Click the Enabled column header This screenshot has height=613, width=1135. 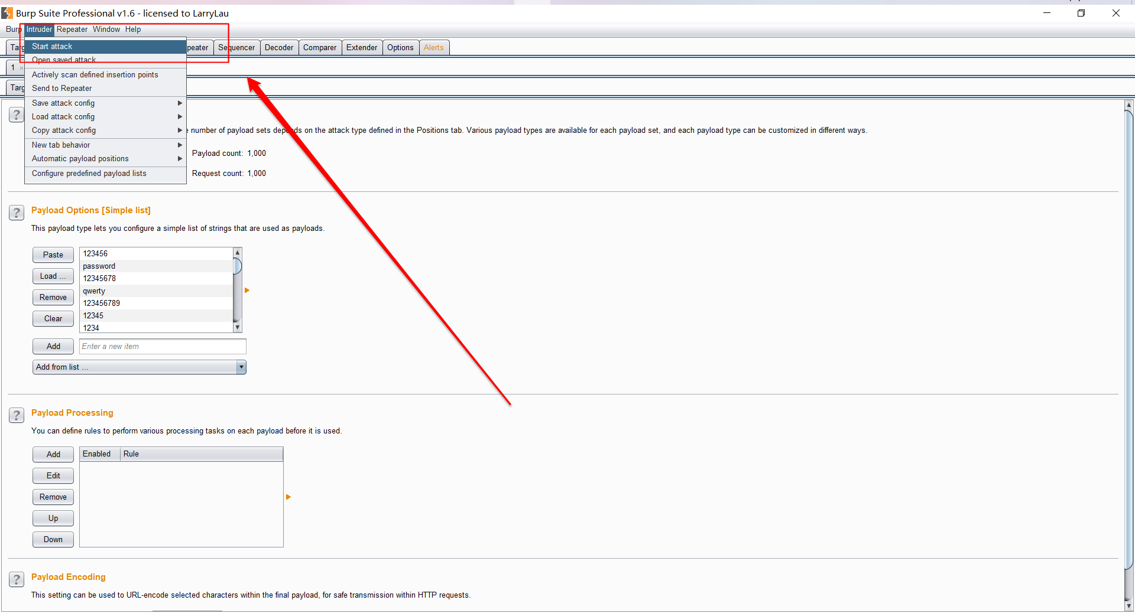100,454
